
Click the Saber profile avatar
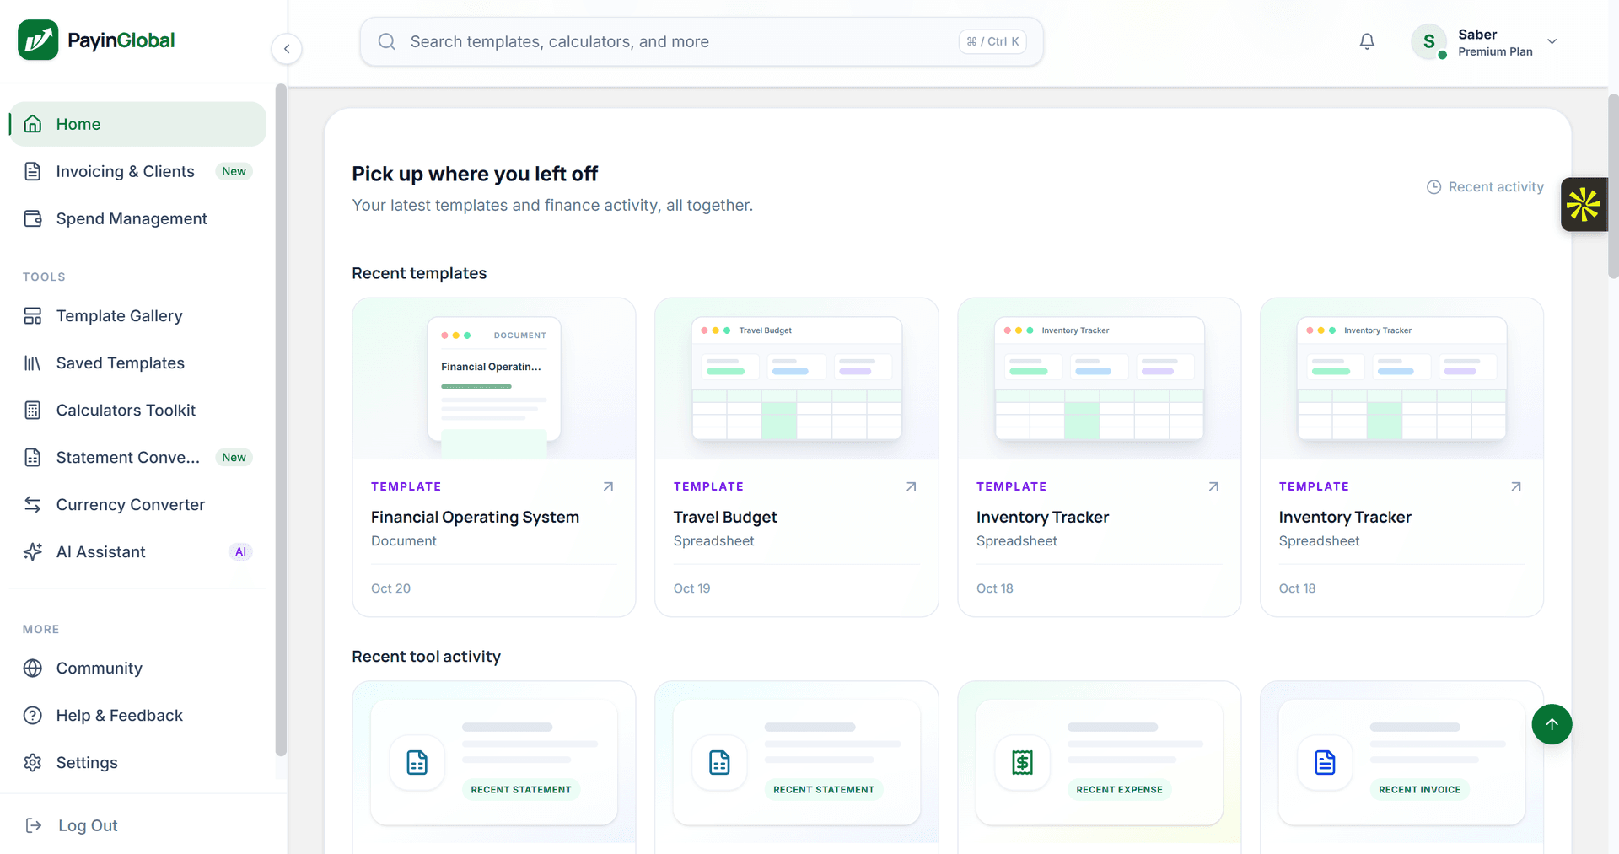1428,41
